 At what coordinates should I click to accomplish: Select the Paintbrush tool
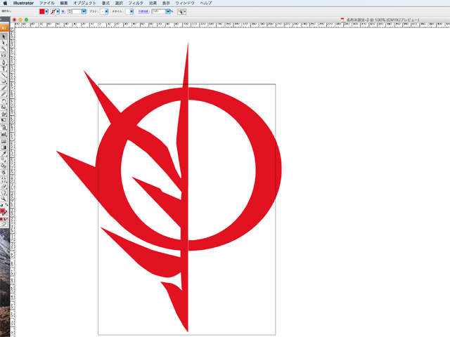[4, 88]
